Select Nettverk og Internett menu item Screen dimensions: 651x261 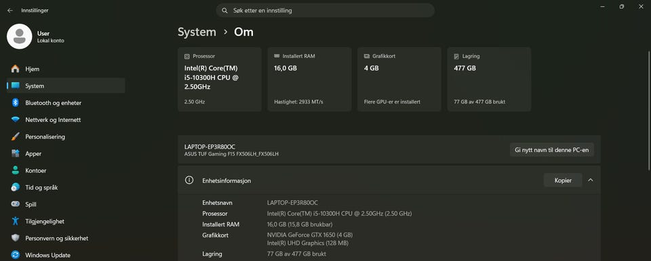pos(66,120)
